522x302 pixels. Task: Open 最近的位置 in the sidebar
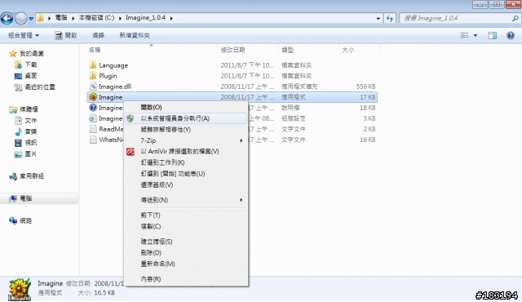tap(34, 87)
